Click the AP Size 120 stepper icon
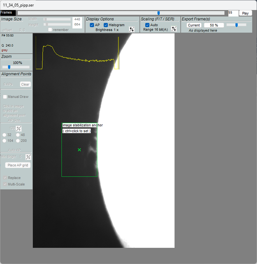Viewport: 257px width, 264px height. click(x=19, y=129)
